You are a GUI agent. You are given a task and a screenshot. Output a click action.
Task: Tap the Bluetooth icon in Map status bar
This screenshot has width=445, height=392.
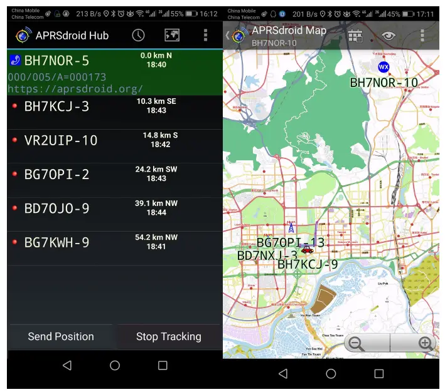click(330, 14)
